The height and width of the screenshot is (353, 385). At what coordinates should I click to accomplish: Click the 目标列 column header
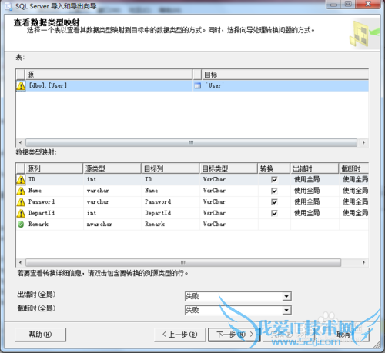click(170, 168)
